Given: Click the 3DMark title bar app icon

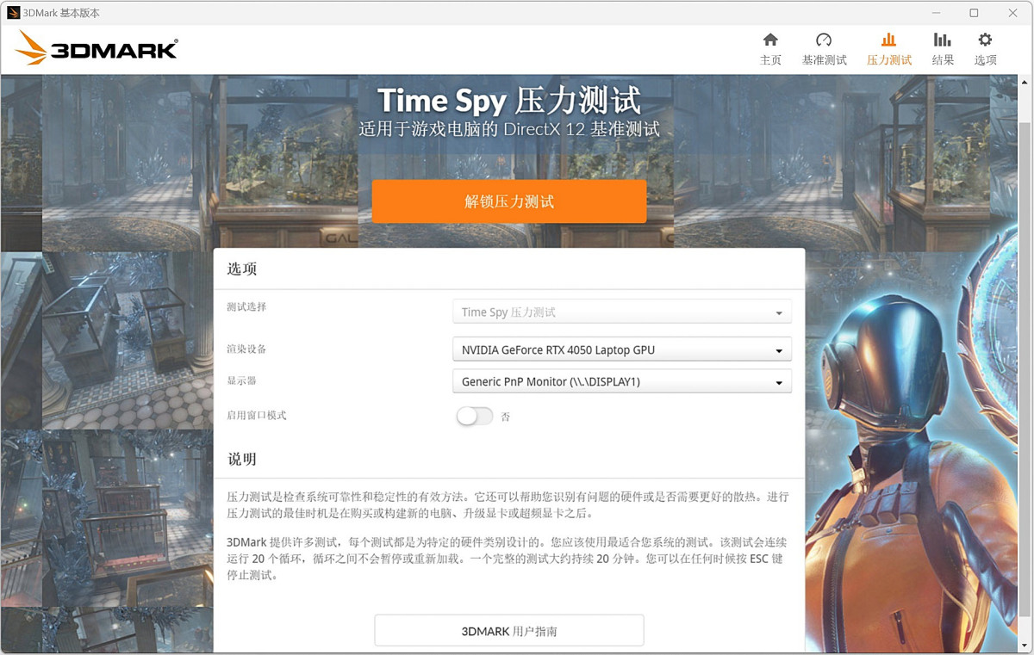Looking at the screenshot, I should [14, 13].
